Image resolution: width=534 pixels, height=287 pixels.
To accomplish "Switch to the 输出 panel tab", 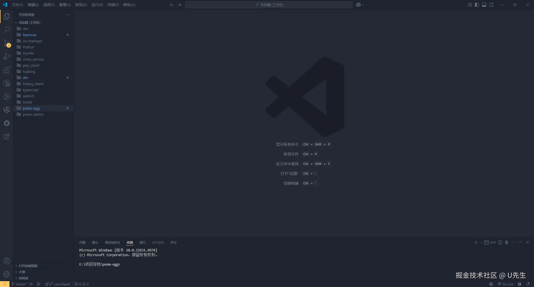I will pos(95,243).
